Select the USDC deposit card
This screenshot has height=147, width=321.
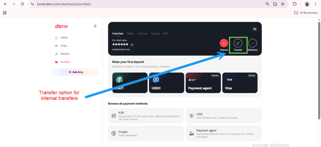[x=166, y=83]
